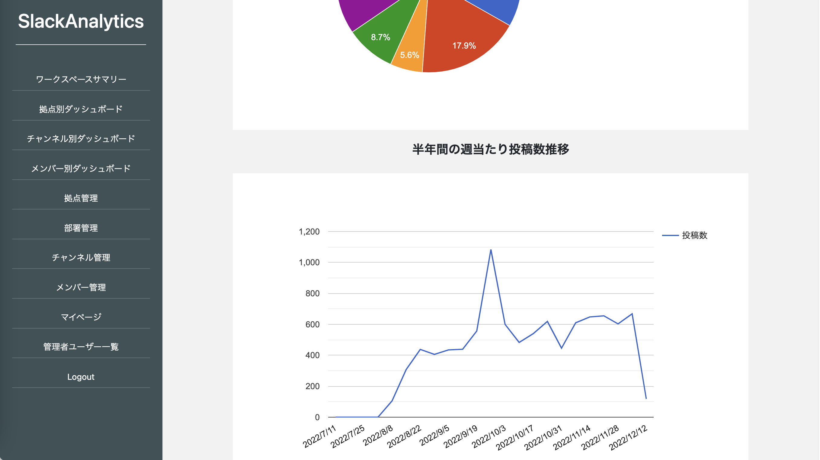Open the SlackAnalytics home title

click(81, 21)
